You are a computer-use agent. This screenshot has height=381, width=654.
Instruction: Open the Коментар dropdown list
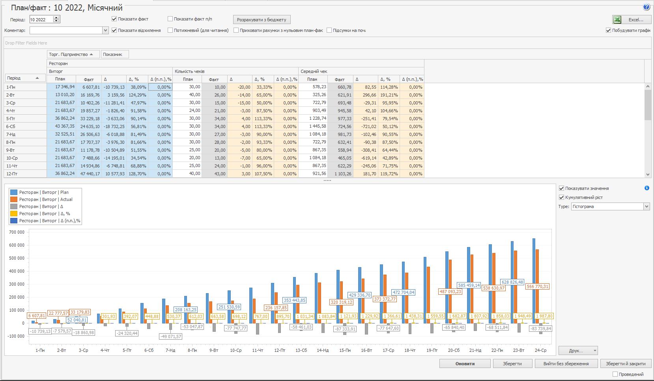click(105, 30)
